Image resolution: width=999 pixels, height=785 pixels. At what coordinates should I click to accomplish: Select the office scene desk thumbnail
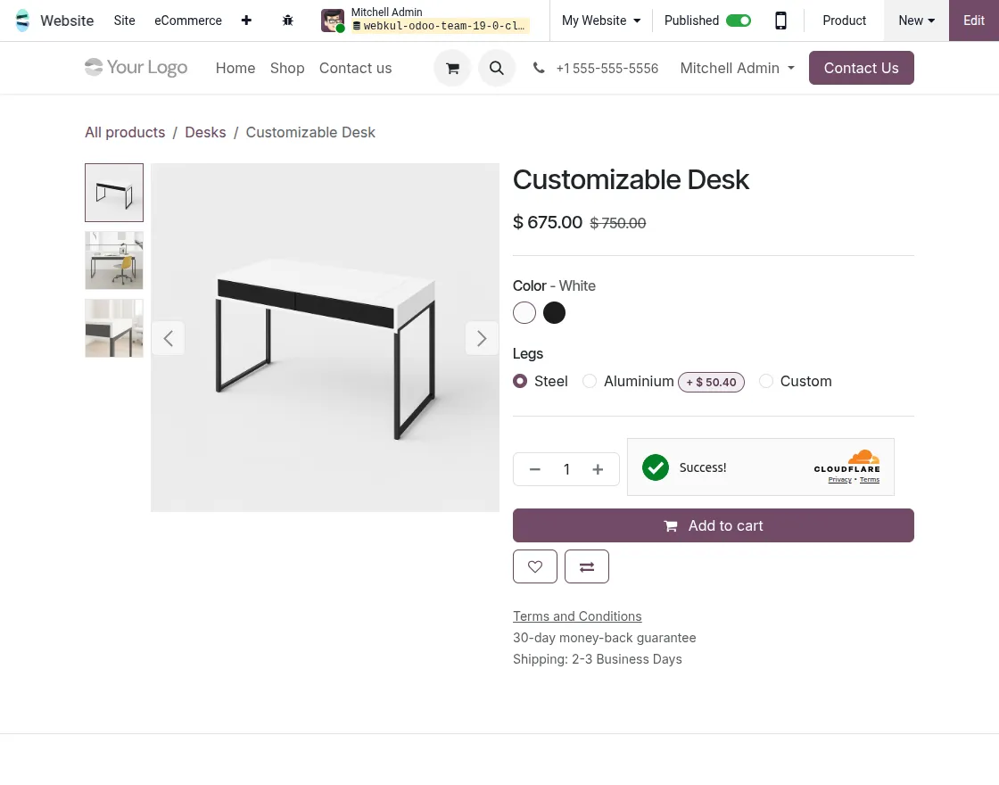tap(114, 260)
